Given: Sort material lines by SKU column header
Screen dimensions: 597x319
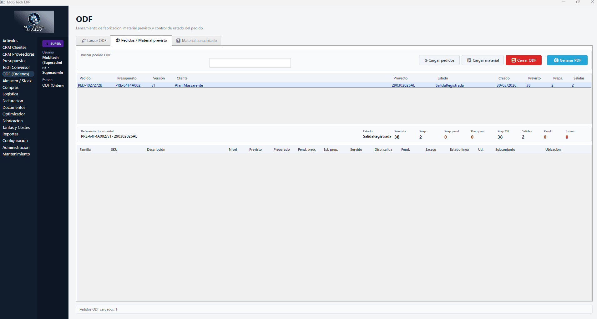Looking at the screenshot, I should click(x=114, y=149).
